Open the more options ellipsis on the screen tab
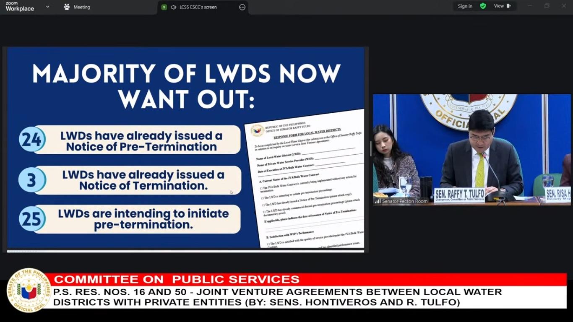This screenshot has height=322, width=573. 242,7
